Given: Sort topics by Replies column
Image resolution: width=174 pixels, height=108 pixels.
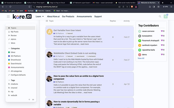Looking at the screenshot, I should 113,21.
